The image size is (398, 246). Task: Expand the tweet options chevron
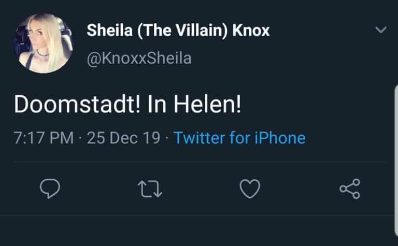(381, 30)
